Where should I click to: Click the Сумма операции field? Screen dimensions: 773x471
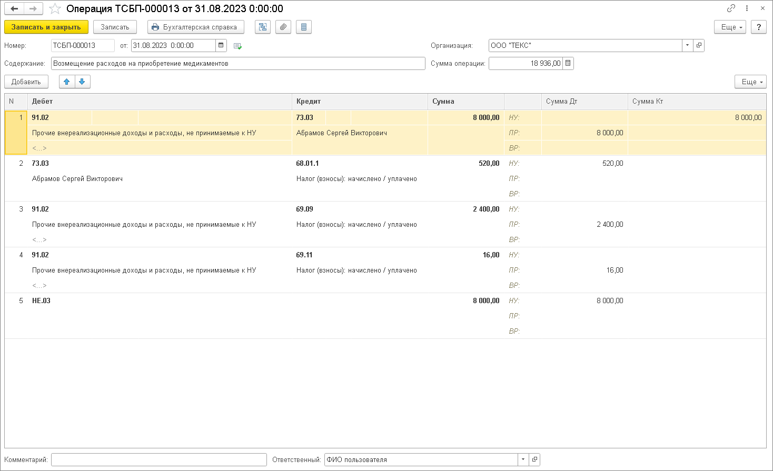(x=526, y=63)
